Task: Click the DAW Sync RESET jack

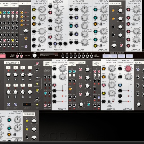Action: point(46,106)
